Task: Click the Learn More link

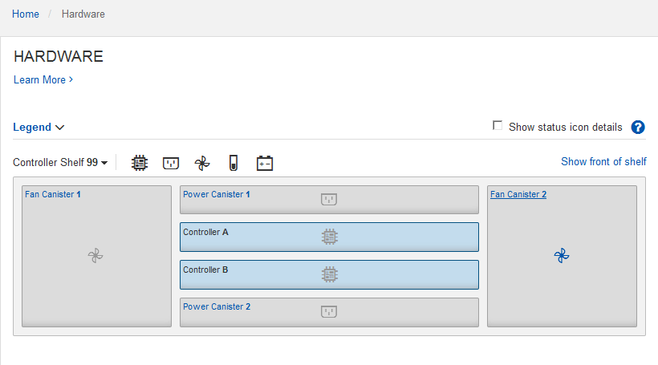Action: tap(43, 79)
